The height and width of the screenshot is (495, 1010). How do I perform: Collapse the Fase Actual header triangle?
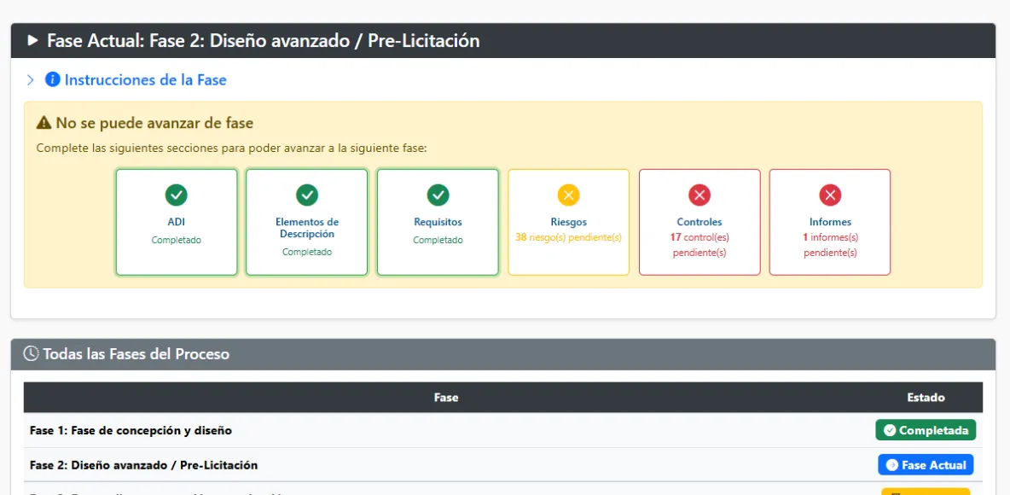(x=33, y=41)
